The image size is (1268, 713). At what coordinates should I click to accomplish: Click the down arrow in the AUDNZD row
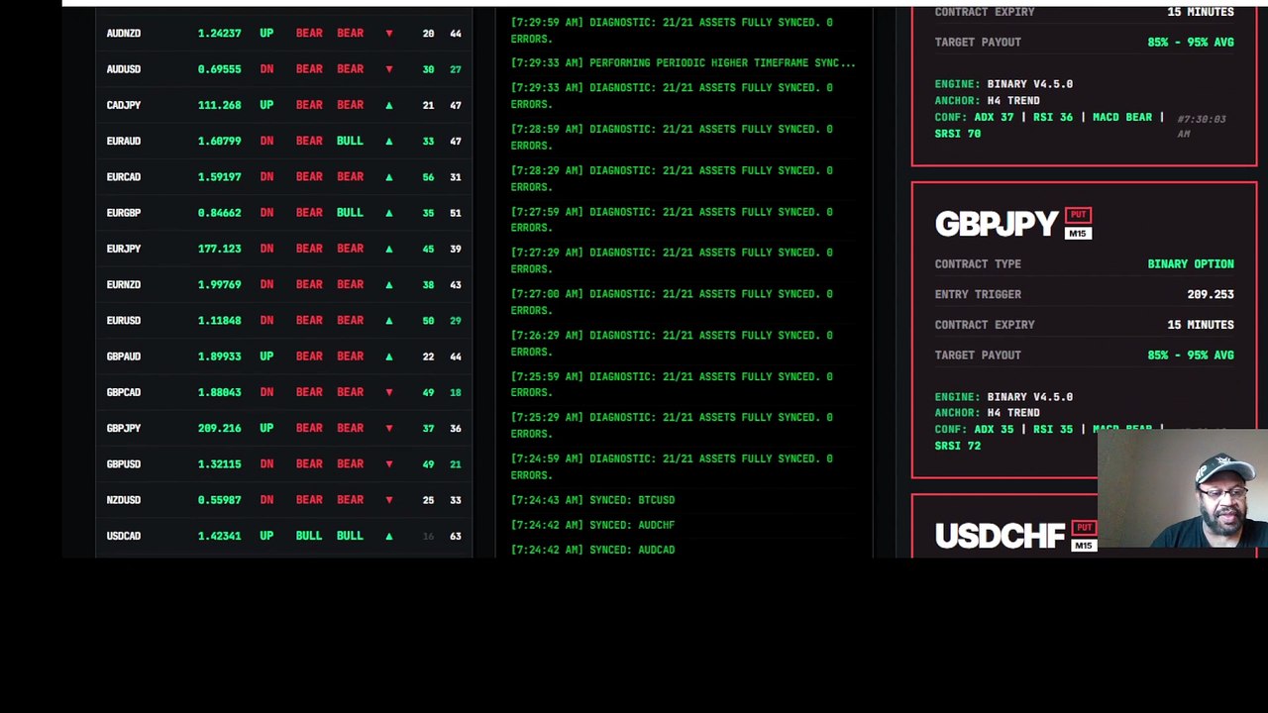(x=388, y=34)
